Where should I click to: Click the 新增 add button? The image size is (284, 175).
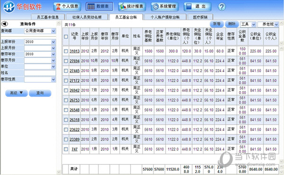pos(217,24)
